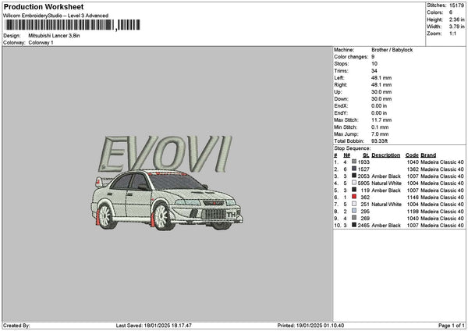
Task: Click the gray swatch for stop 1
Action: tap(354, 162)
